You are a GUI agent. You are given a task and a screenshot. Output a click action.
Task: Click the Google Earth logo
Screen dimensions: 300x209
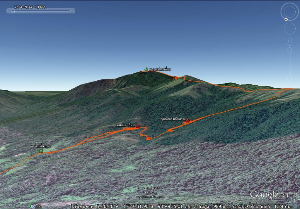pos(273,195)
